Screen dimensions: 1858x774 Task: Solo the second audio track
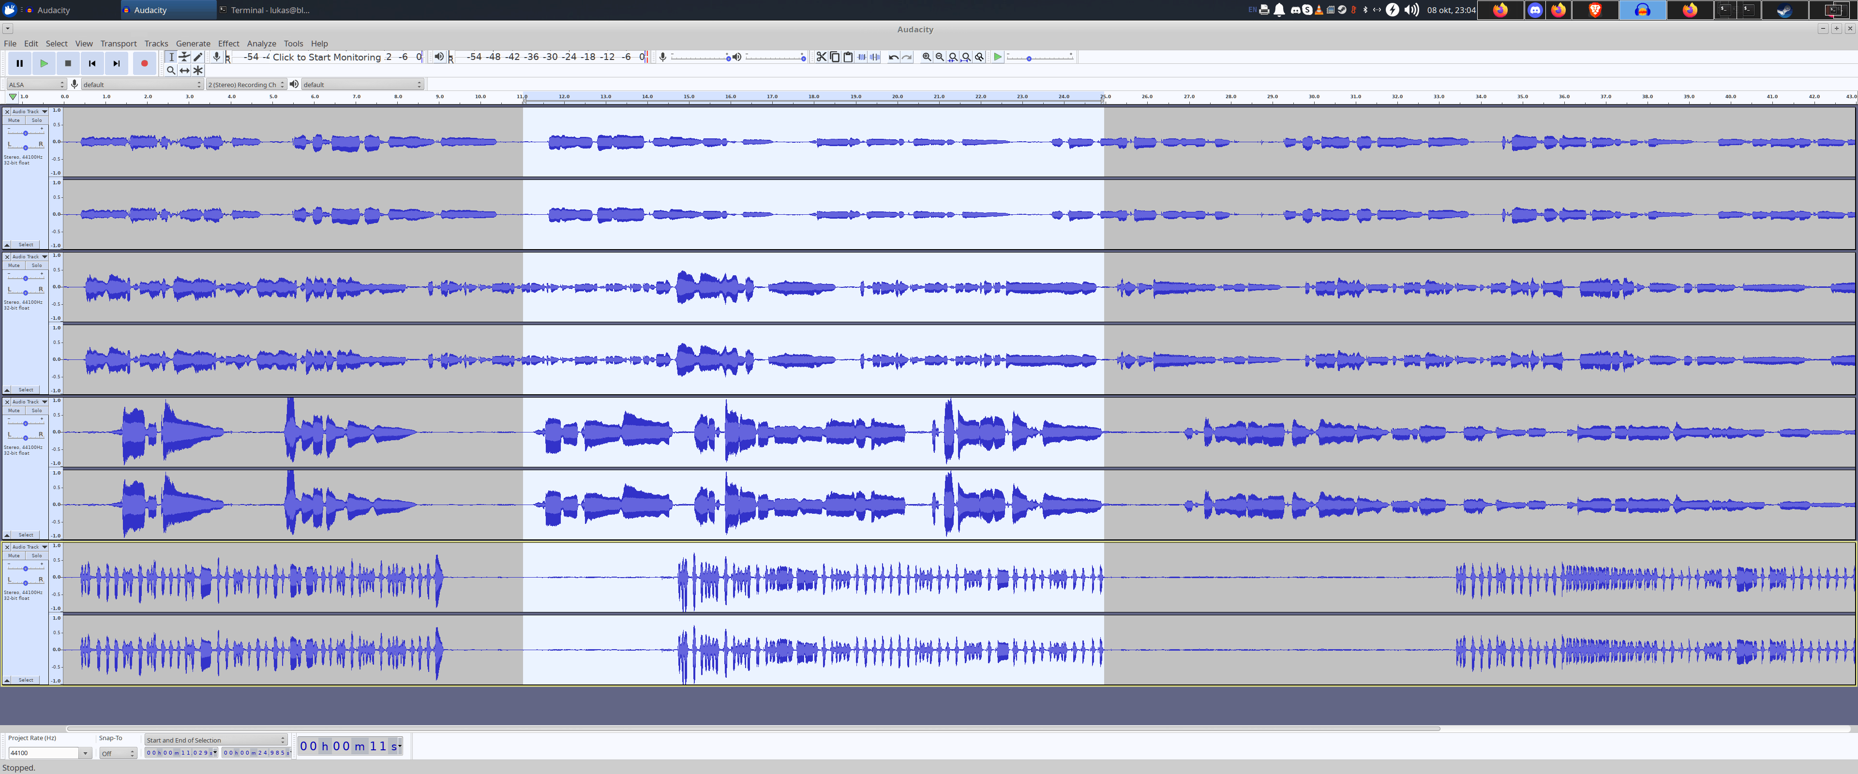(37, 266)
